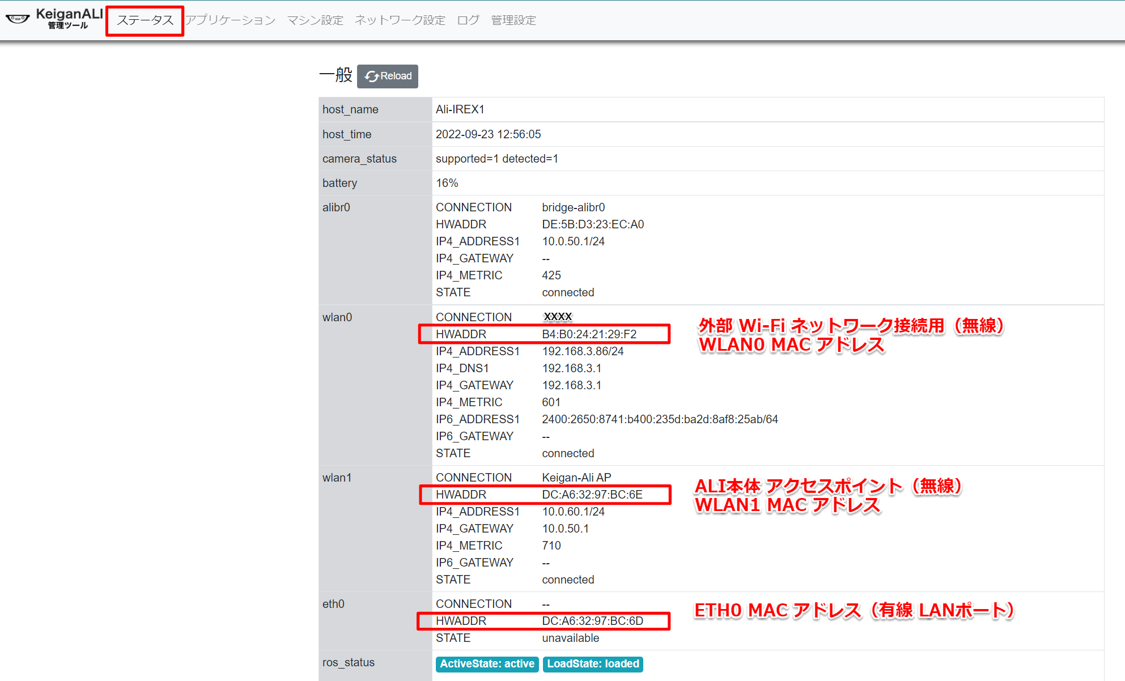The height and width of the screenshot is (681, 1125).
Task: Click the ActiveState: active badge
Action: coord(487,664)
